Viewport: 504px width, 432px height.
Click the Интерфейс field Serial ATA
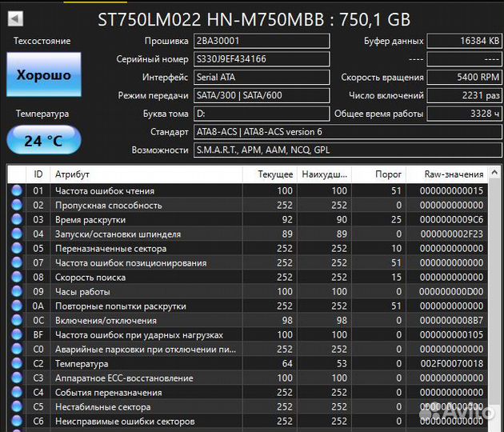pyautogui.click(x=262, y=77)
